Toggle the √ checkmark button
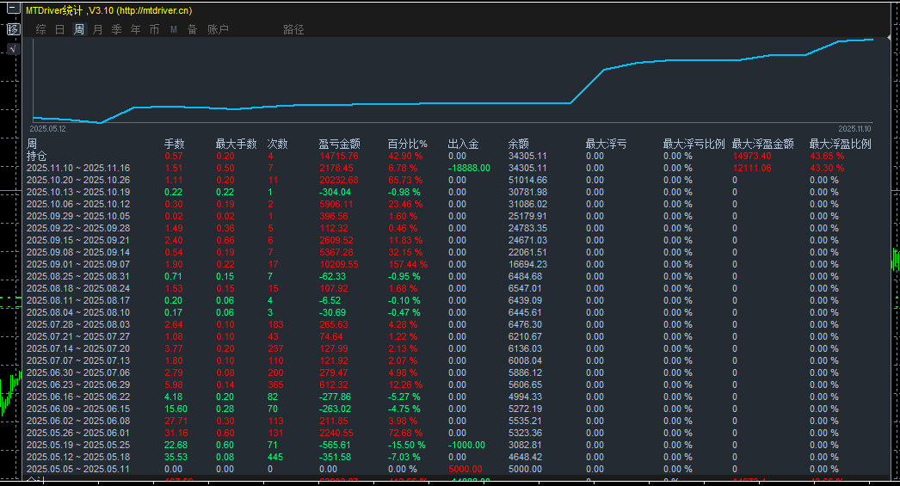 pyautogui.click(x=13, y=49)
